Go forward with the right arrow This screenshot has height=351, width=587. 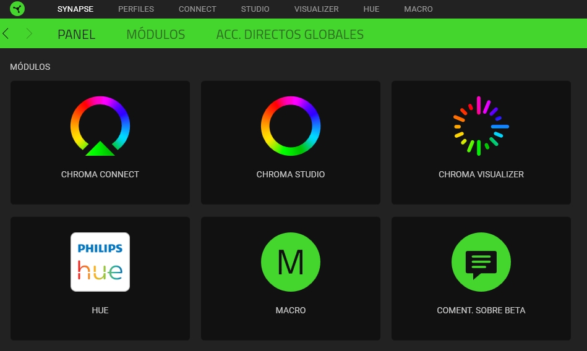click(x=29, y=33)
